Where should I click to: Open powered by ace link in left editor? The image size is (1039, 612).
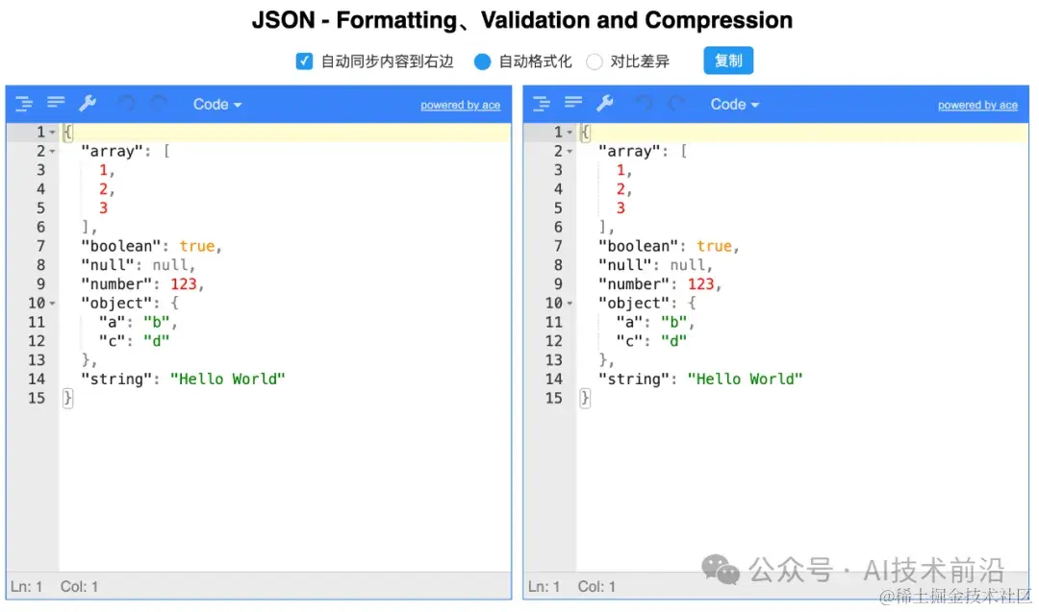tap(461, 105)
